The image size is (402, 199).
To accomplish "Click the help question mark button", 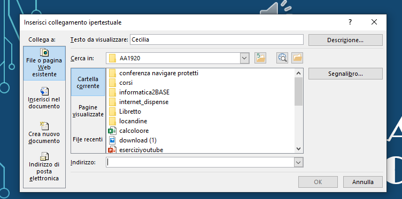I will (350, 22).
